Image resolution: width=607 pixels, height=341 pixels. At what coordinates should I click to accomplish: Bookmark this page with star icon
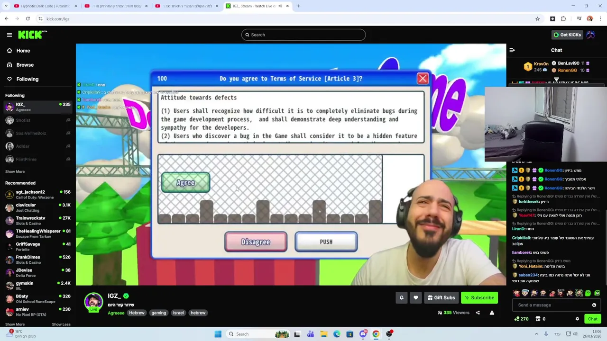pos(537,19)
